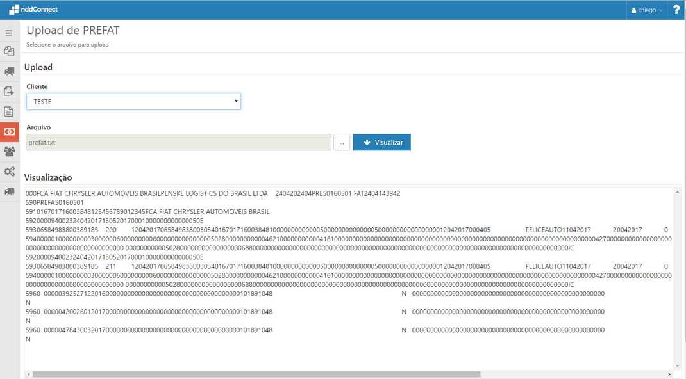The height and width of the screenshot is (379, 686).
Task: Browse for a file with the ... button
Action: pyautogui.click(x=342, y=142)
